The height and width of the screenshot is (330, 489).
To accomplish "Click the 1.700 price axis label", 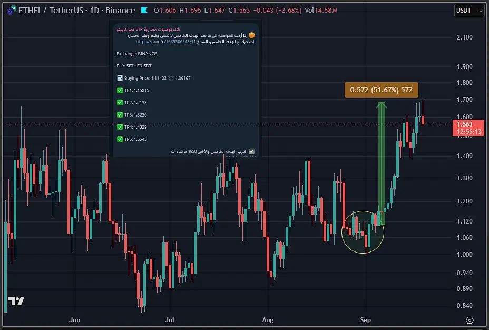I will tap(465, 99).
